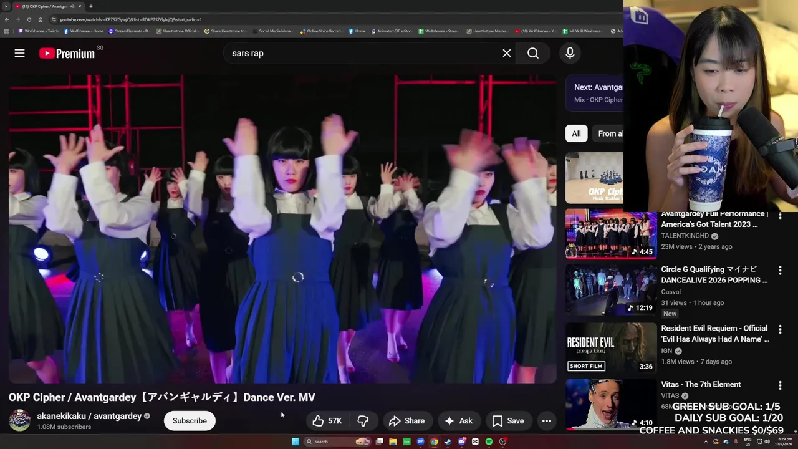Reload the page with refresh icon
Screen dimensions: 798x449
click(x=29, y=19)
